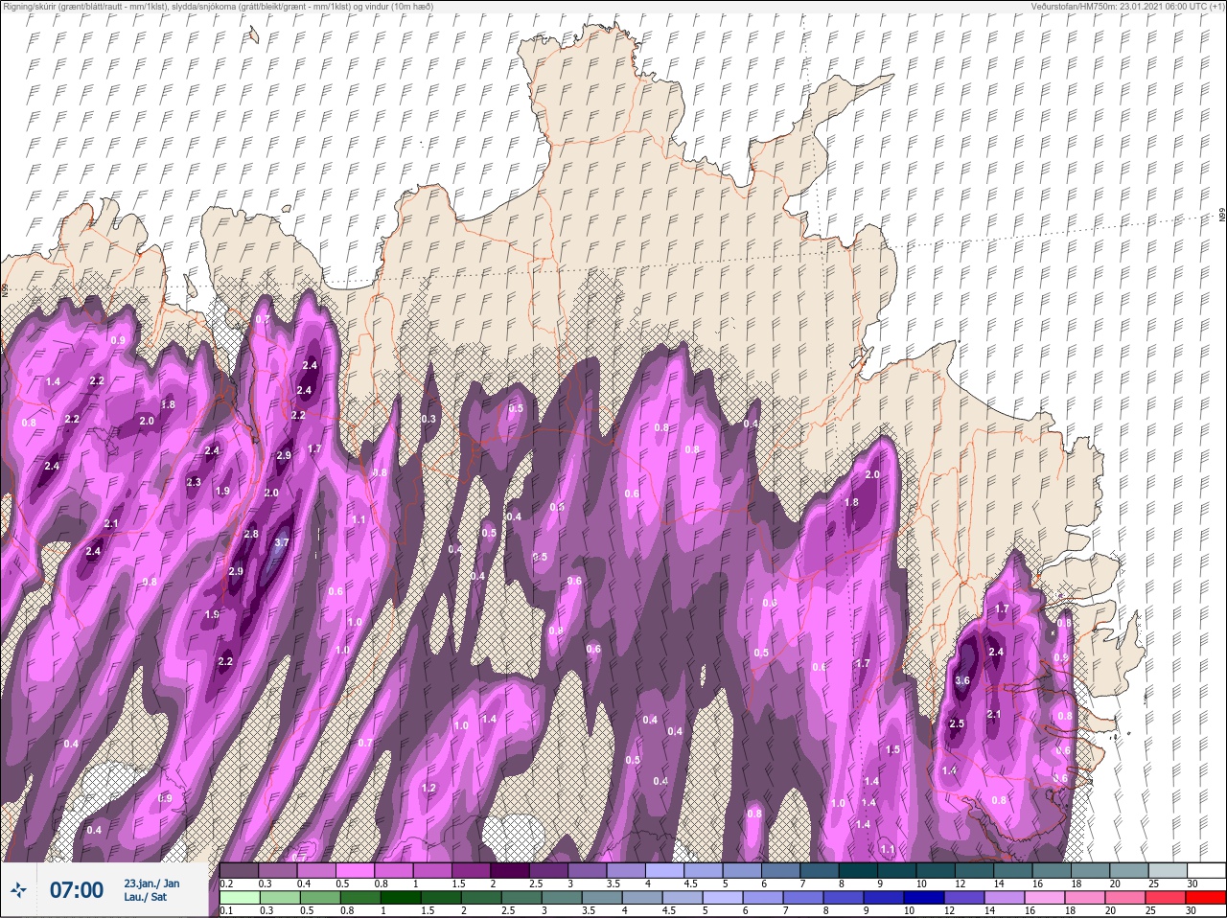Select the 'Lau./ Sat' weekday text
Screen dimensions: 1227x918
[144, 898]
